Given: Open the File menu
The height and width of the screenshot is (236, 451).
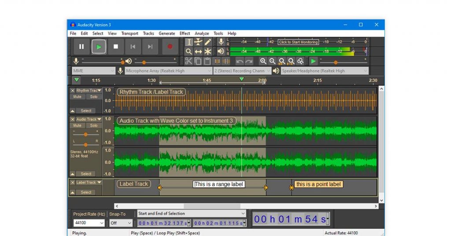Looking at the screenshot, I should click(73, 33).
